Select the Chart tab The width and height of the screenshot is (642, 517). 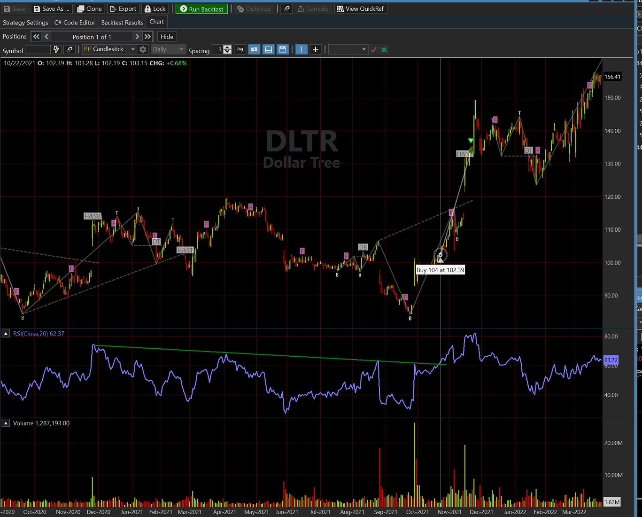(156, 22)
